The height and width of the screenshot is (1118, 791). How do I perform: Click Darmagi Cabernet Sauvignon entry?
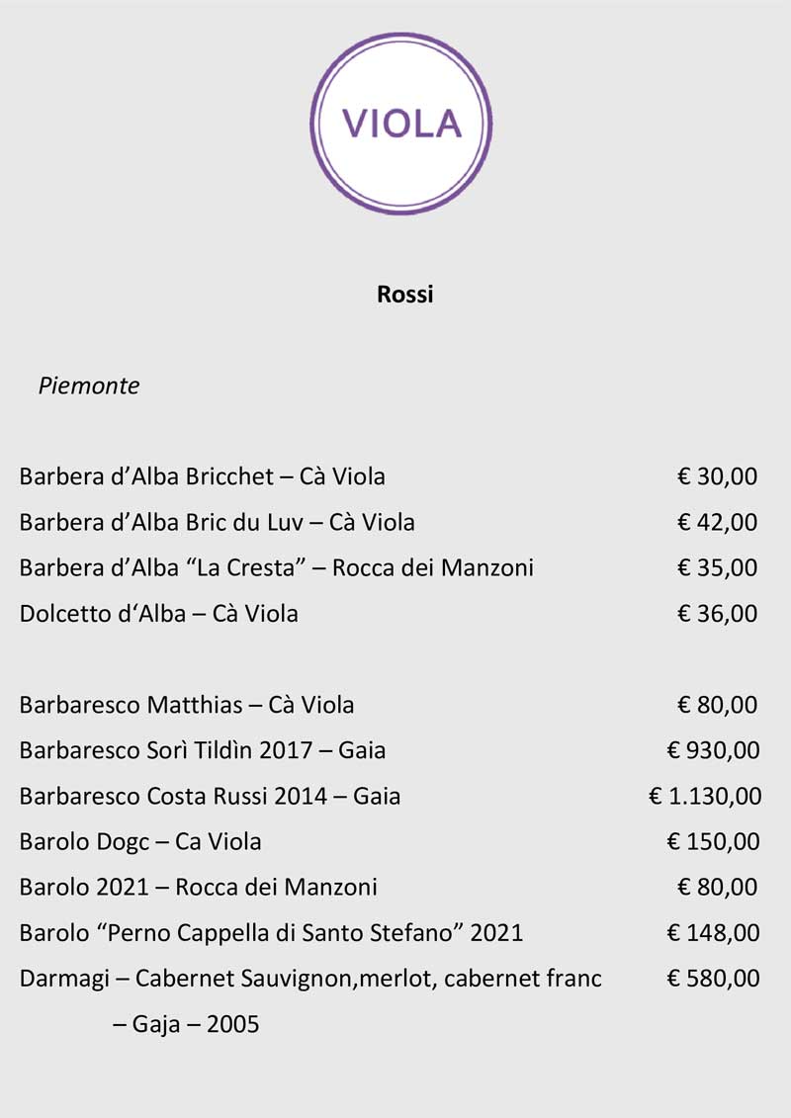point(310,979)
